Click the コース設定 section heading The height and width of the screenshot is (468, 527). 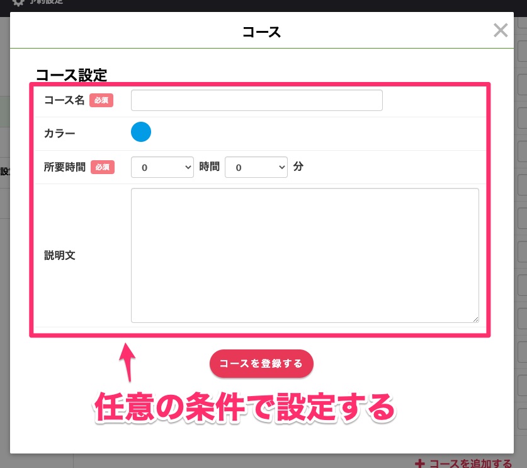pos(71,75)
